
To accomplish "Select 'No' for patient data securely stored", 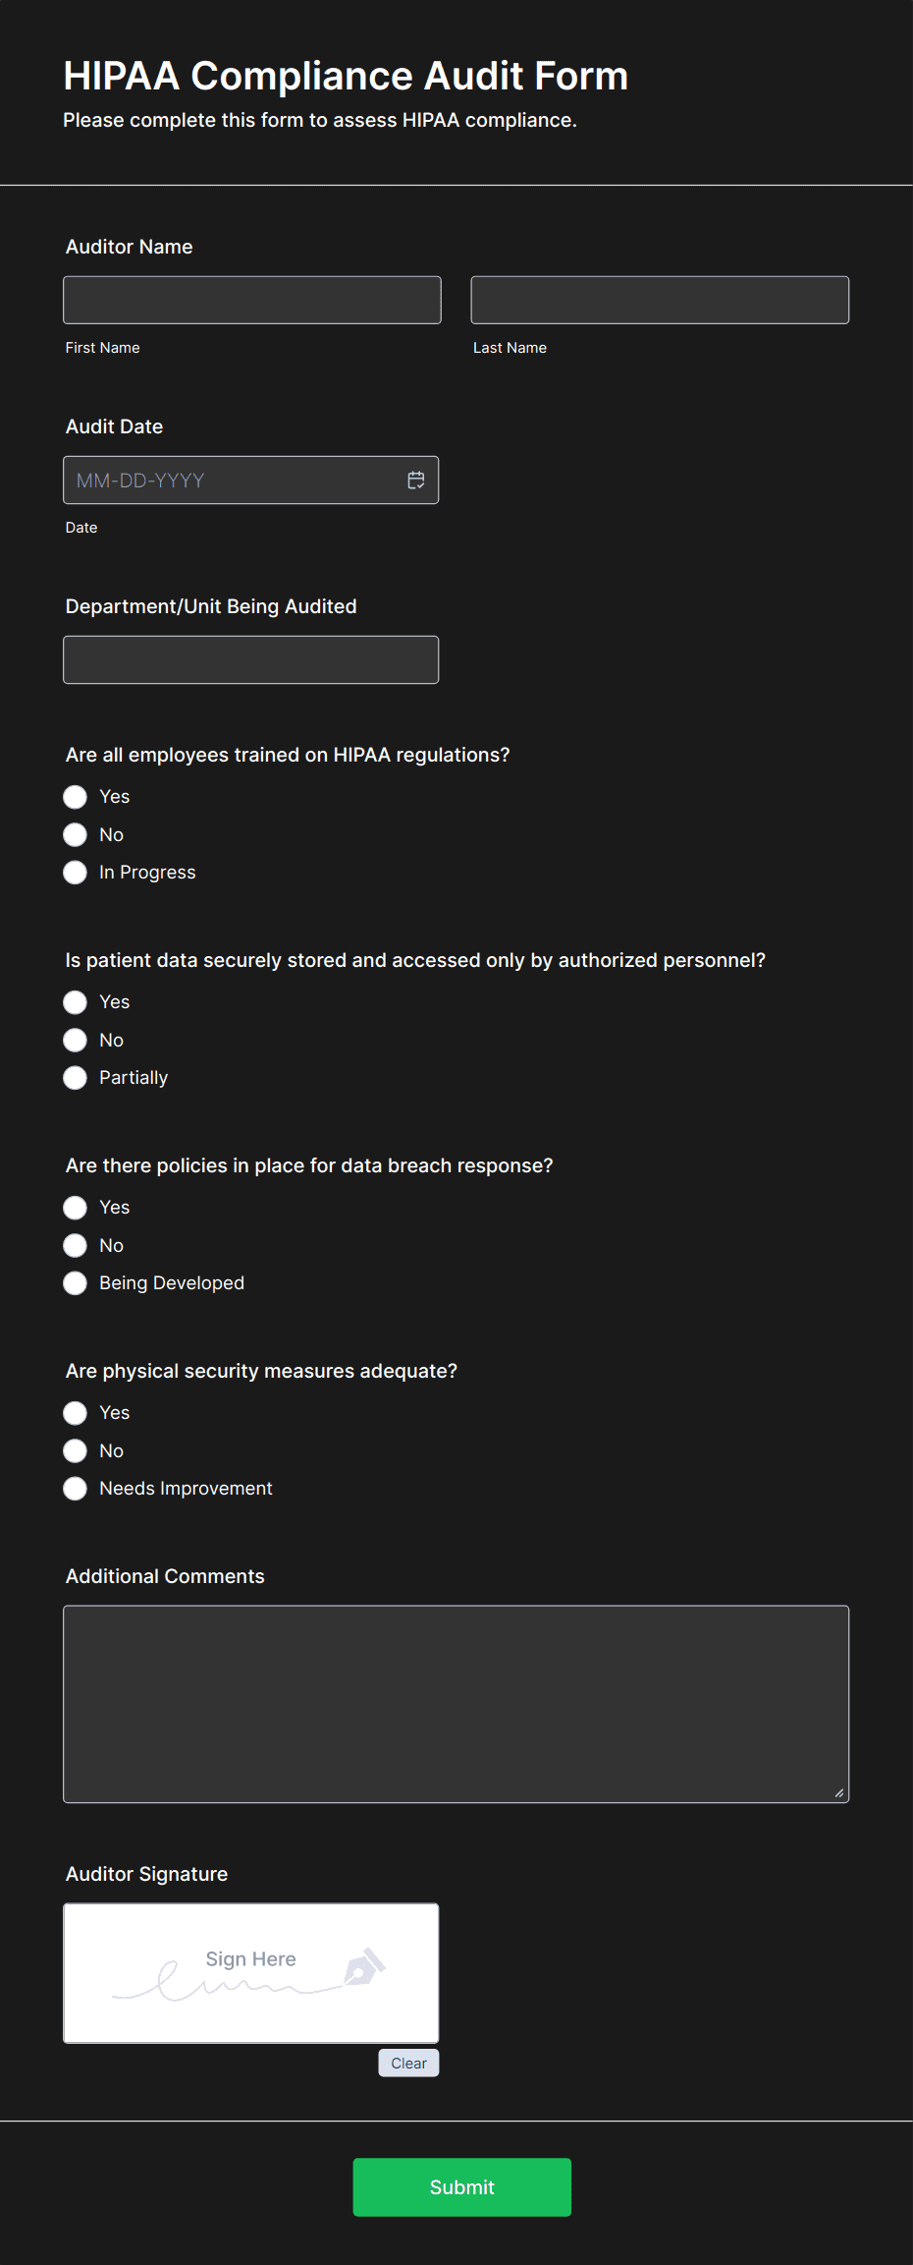I will (x=75, y=1040).
